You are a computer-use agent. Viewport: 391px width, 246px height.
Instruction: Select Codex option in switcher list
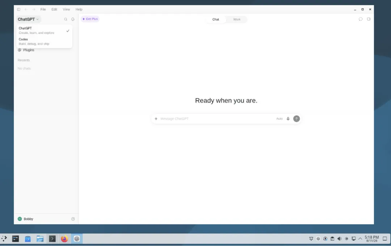pos(44,41)
